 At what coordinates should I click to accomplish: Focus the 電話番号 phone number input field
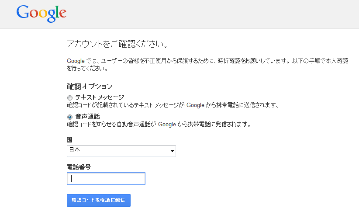(106, 179)
